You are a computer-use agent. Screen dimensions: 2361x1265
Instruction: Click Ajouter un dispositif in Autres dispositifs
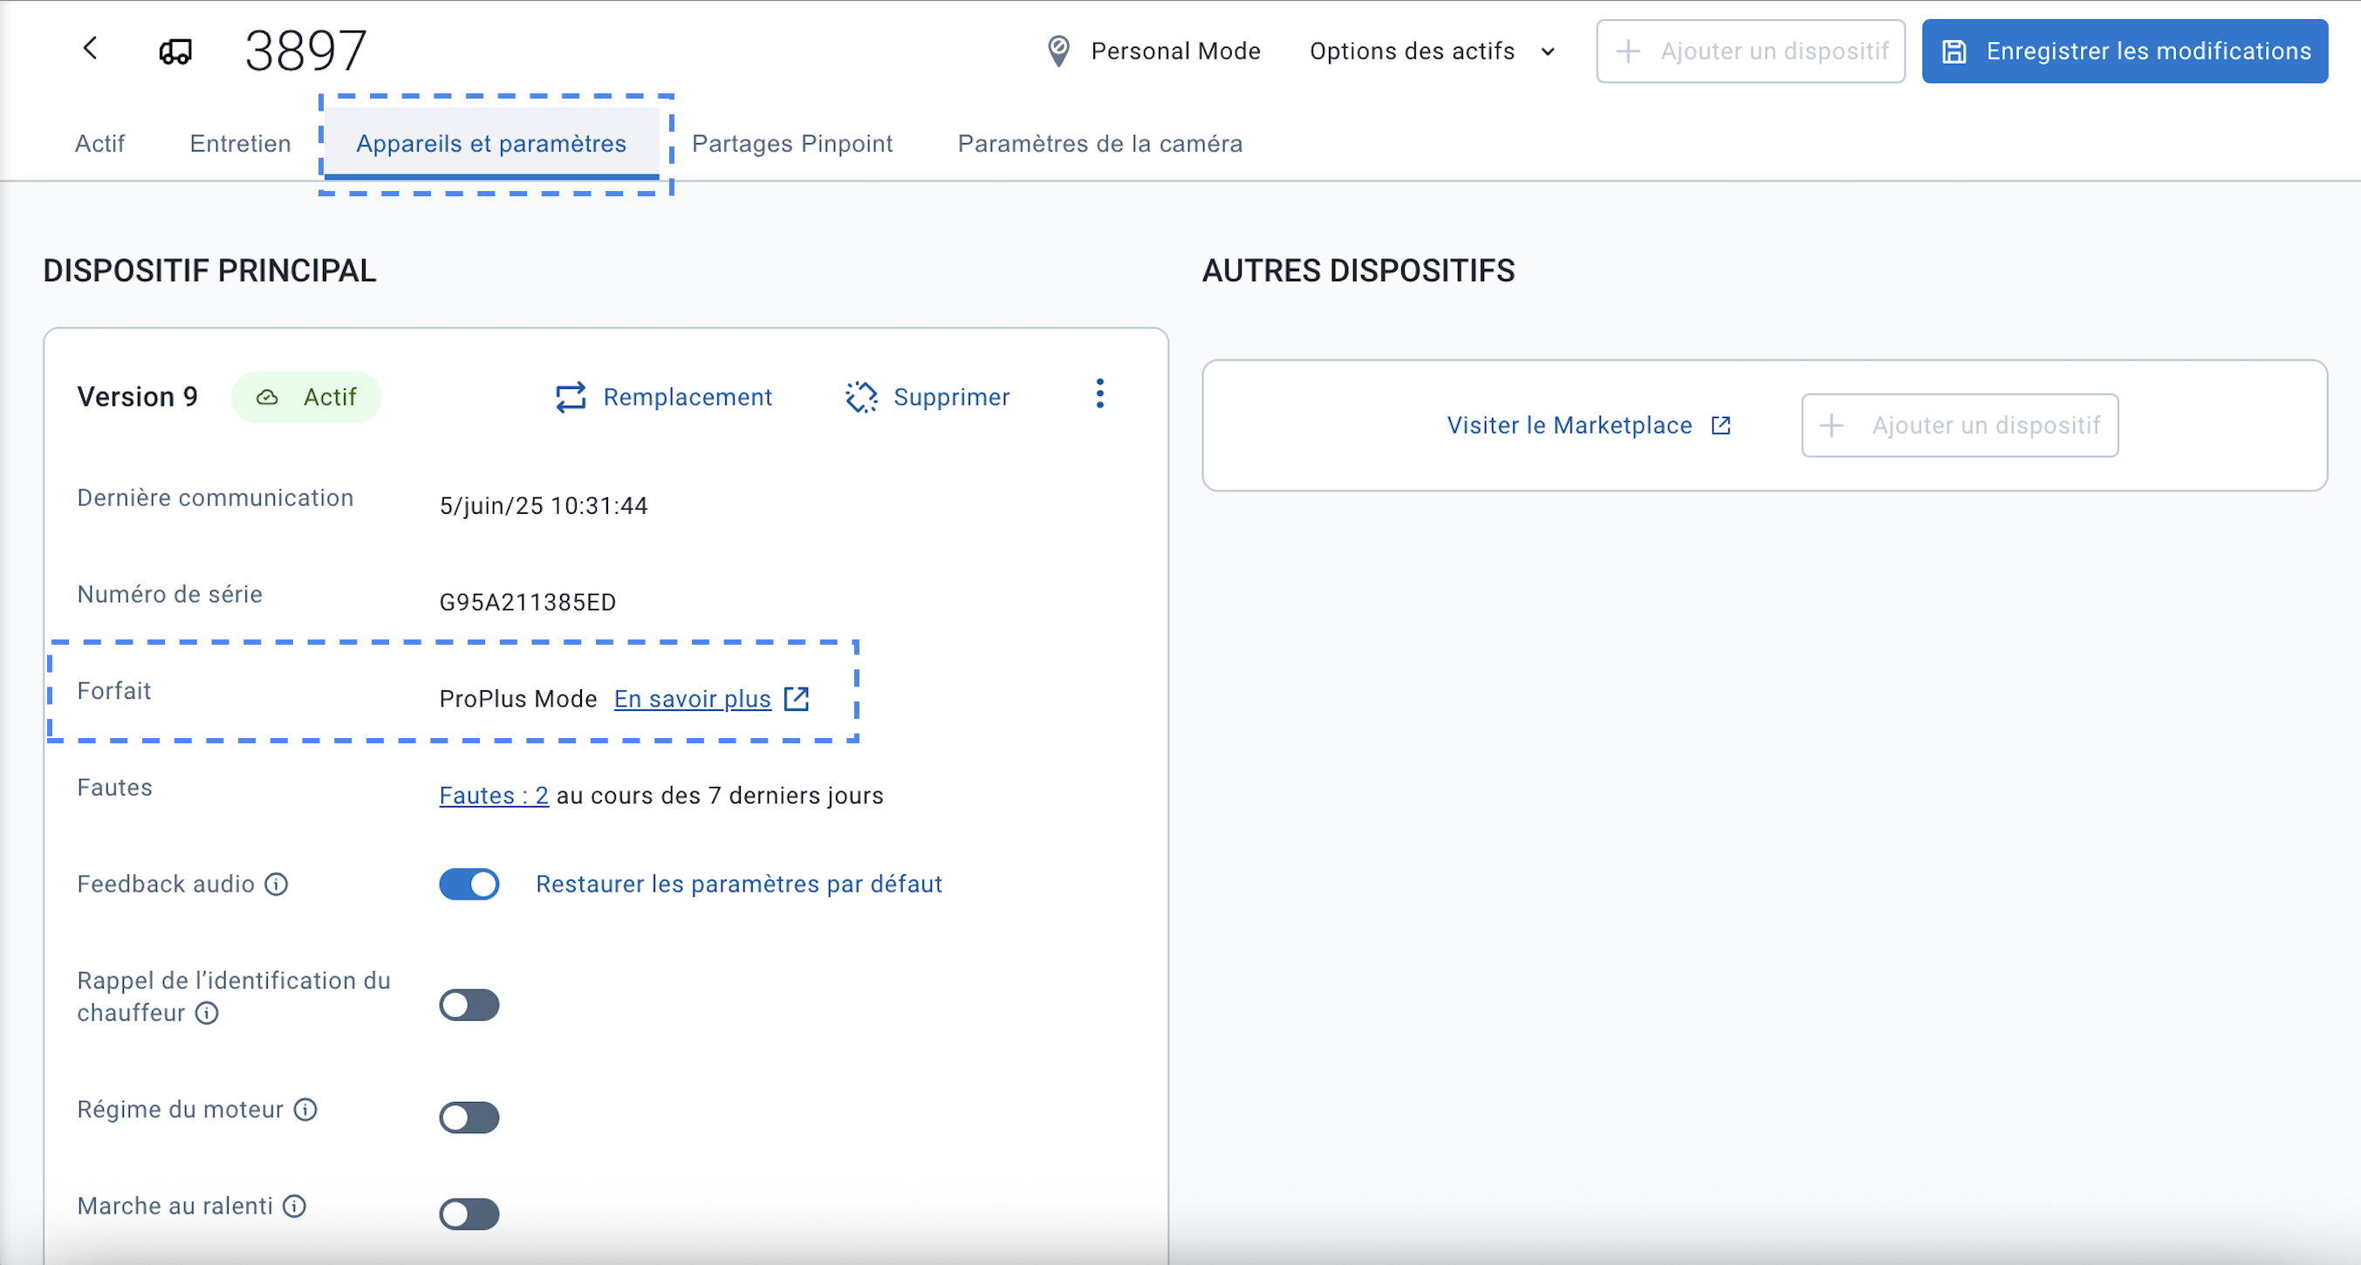pyautogui.click(x=1960, y=427)
